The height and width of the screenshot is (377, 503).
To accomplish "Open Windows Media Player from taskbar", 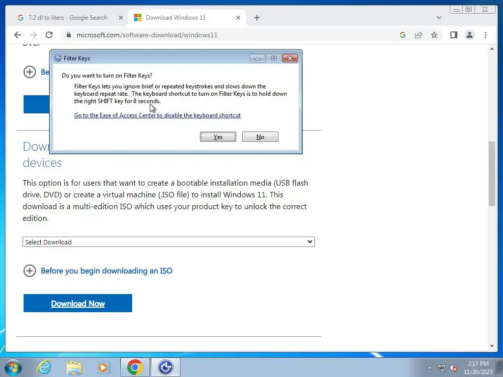I will tap(104, 367).
